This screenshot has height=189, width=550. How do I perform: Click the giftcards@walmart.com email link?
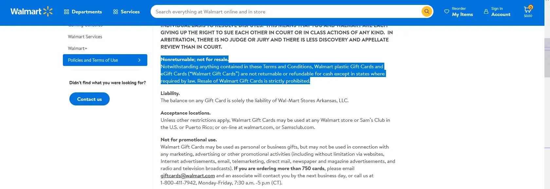(x=188, y=176)
